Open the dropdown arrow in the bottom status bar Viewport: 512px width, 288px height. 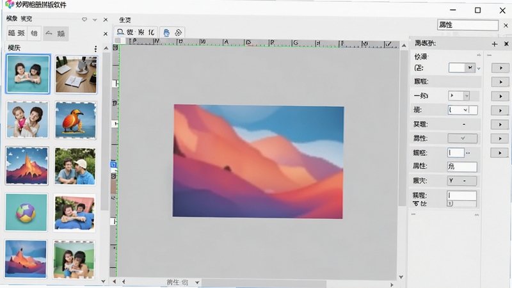pyautogui.click(x=197, y=282)
